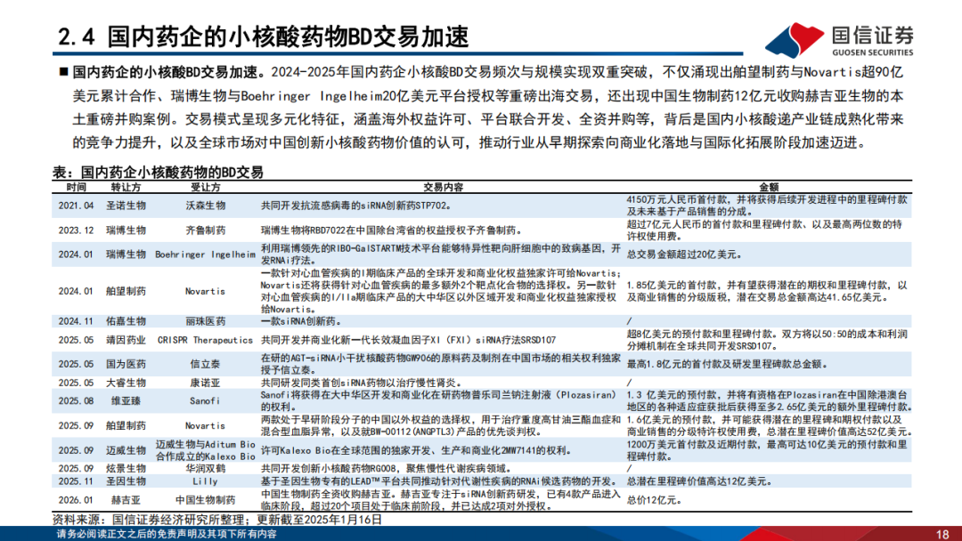
Task: Click the 金额 column header
Action: coord(768,187)
